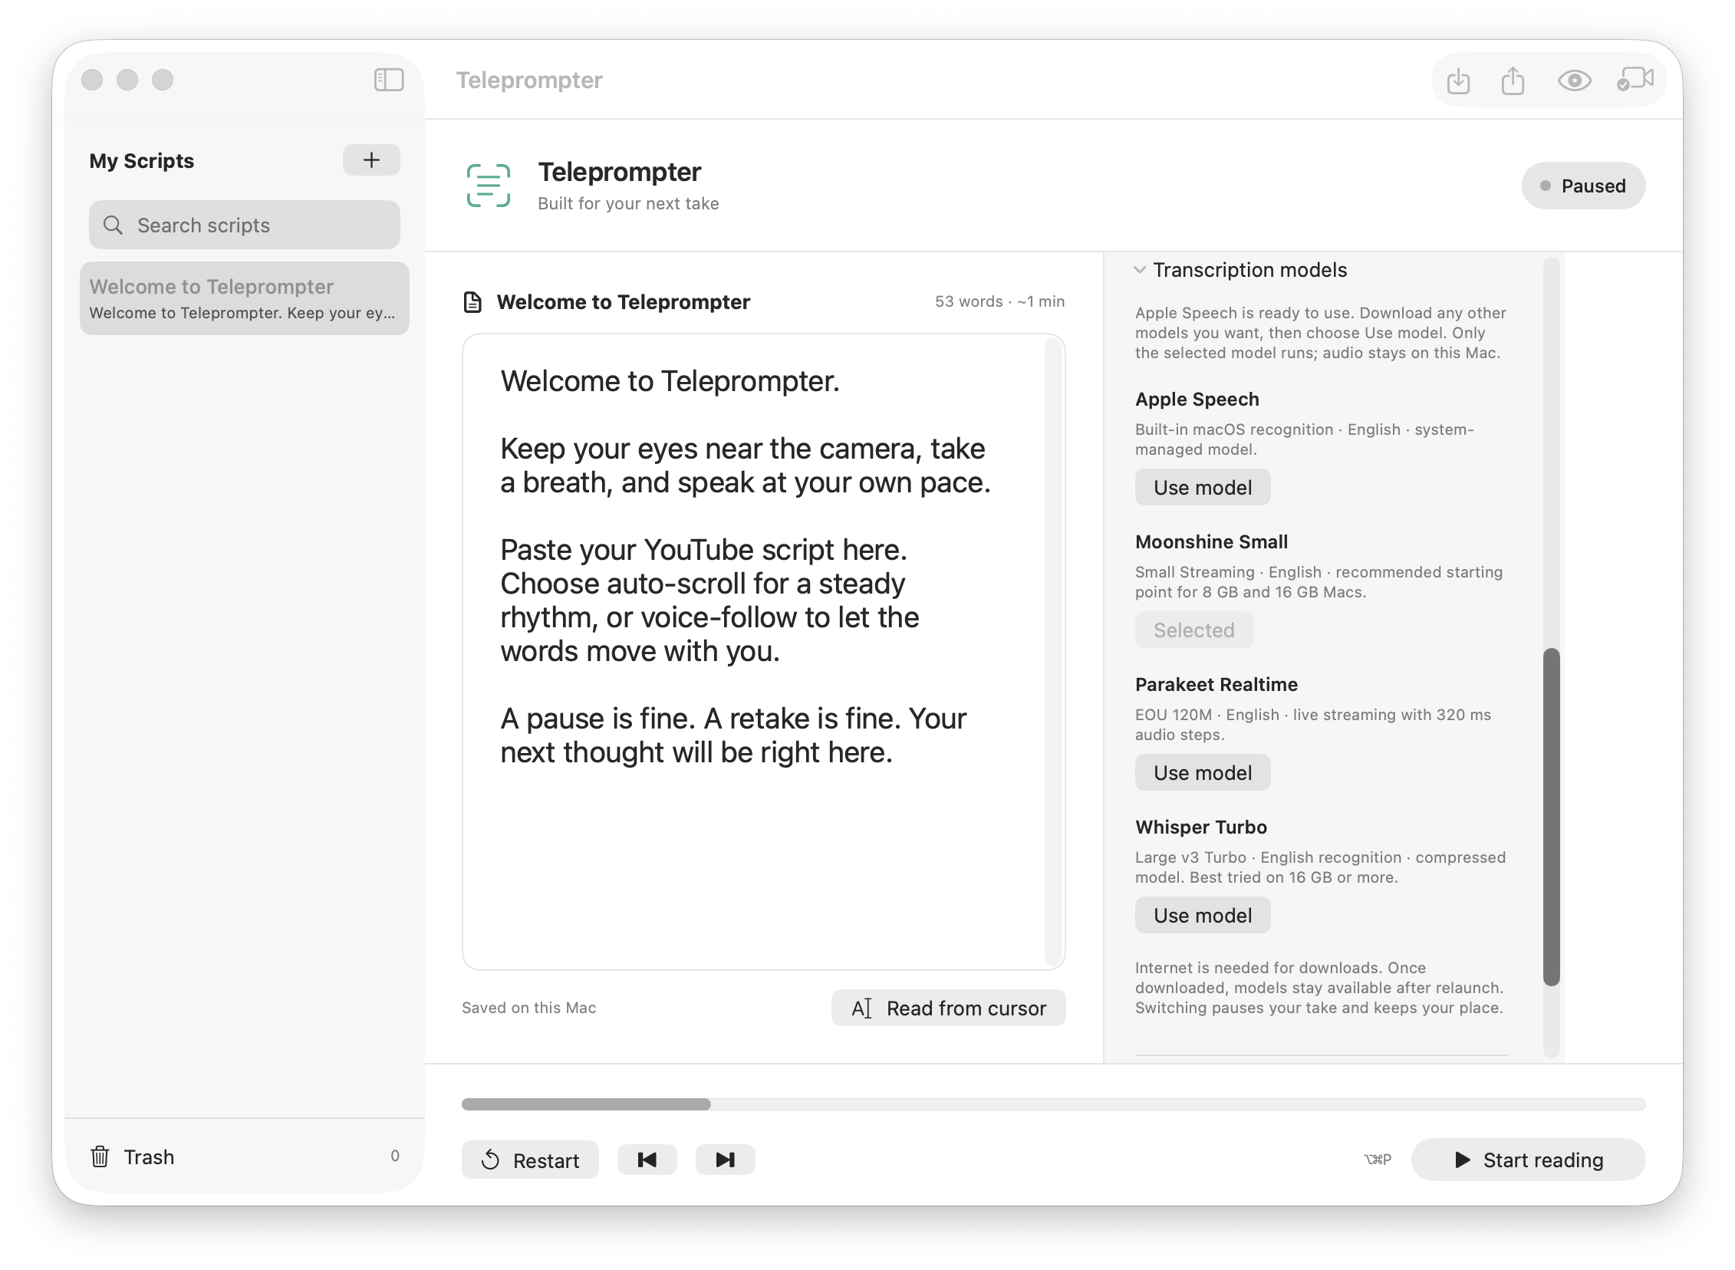
Task: Click Selected under Moonshine Small
Action: tap(1193, 630)
